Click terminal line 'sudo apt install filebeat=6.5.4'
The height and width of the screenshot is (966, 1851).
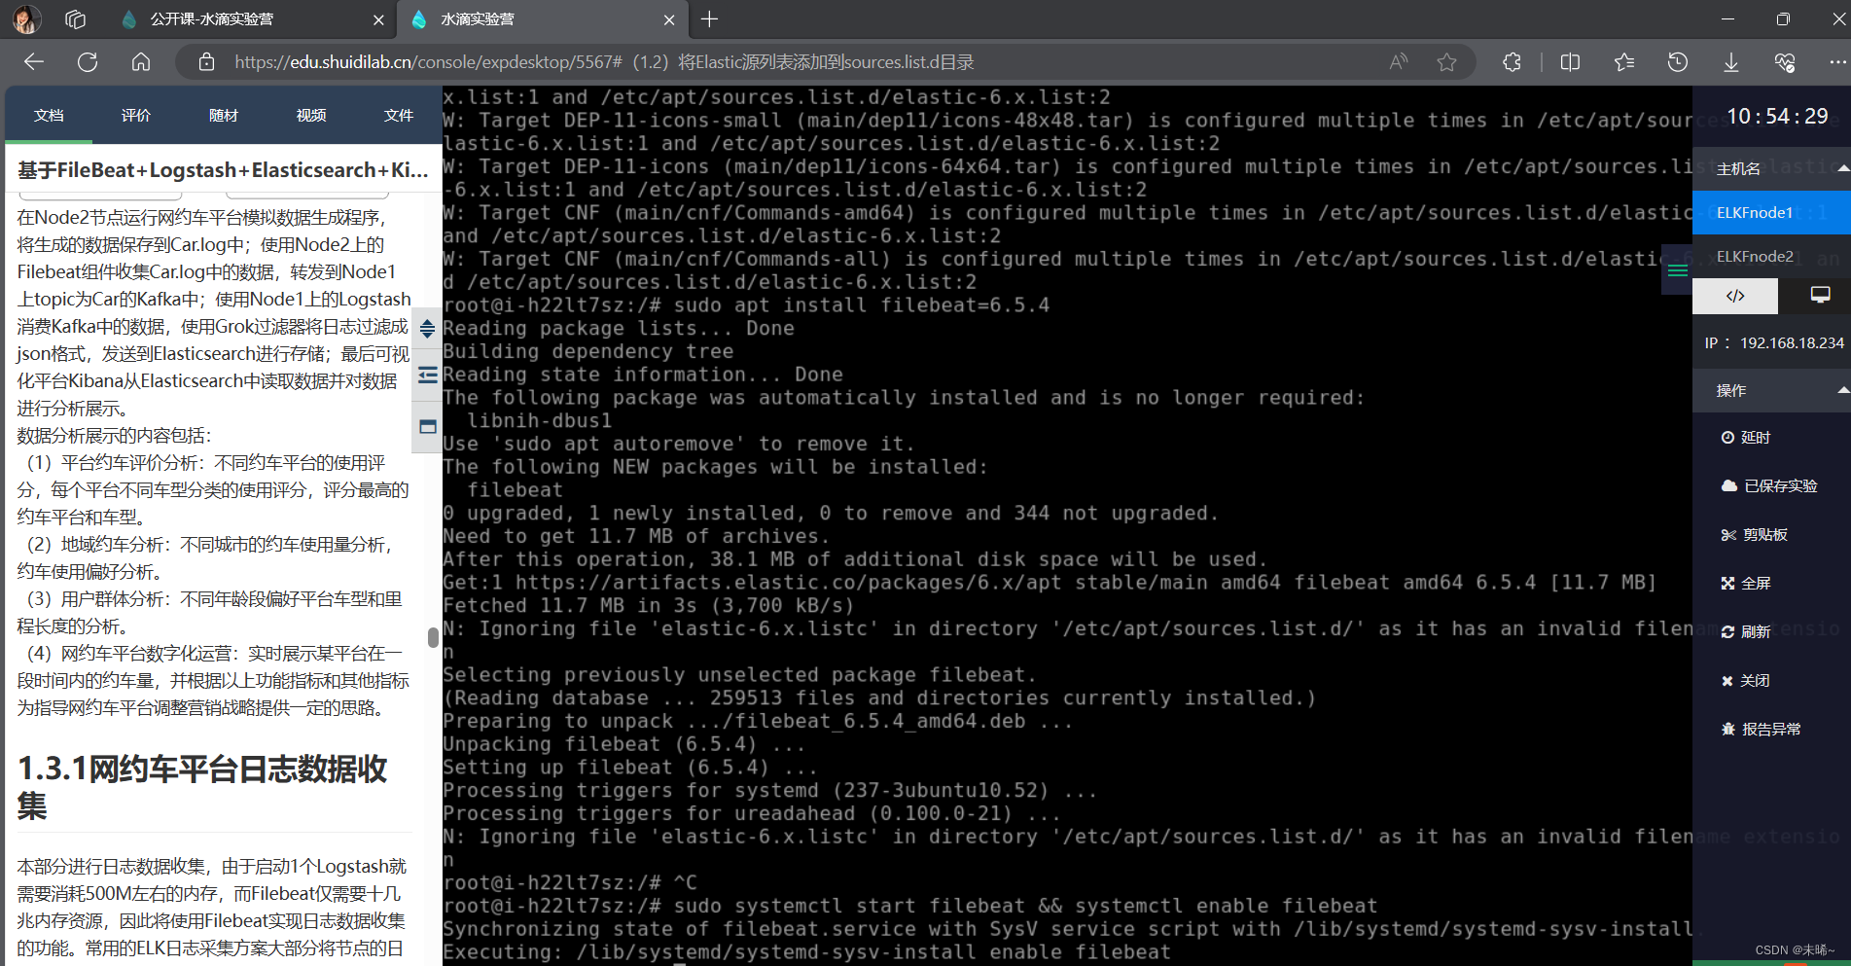[862, 304]
